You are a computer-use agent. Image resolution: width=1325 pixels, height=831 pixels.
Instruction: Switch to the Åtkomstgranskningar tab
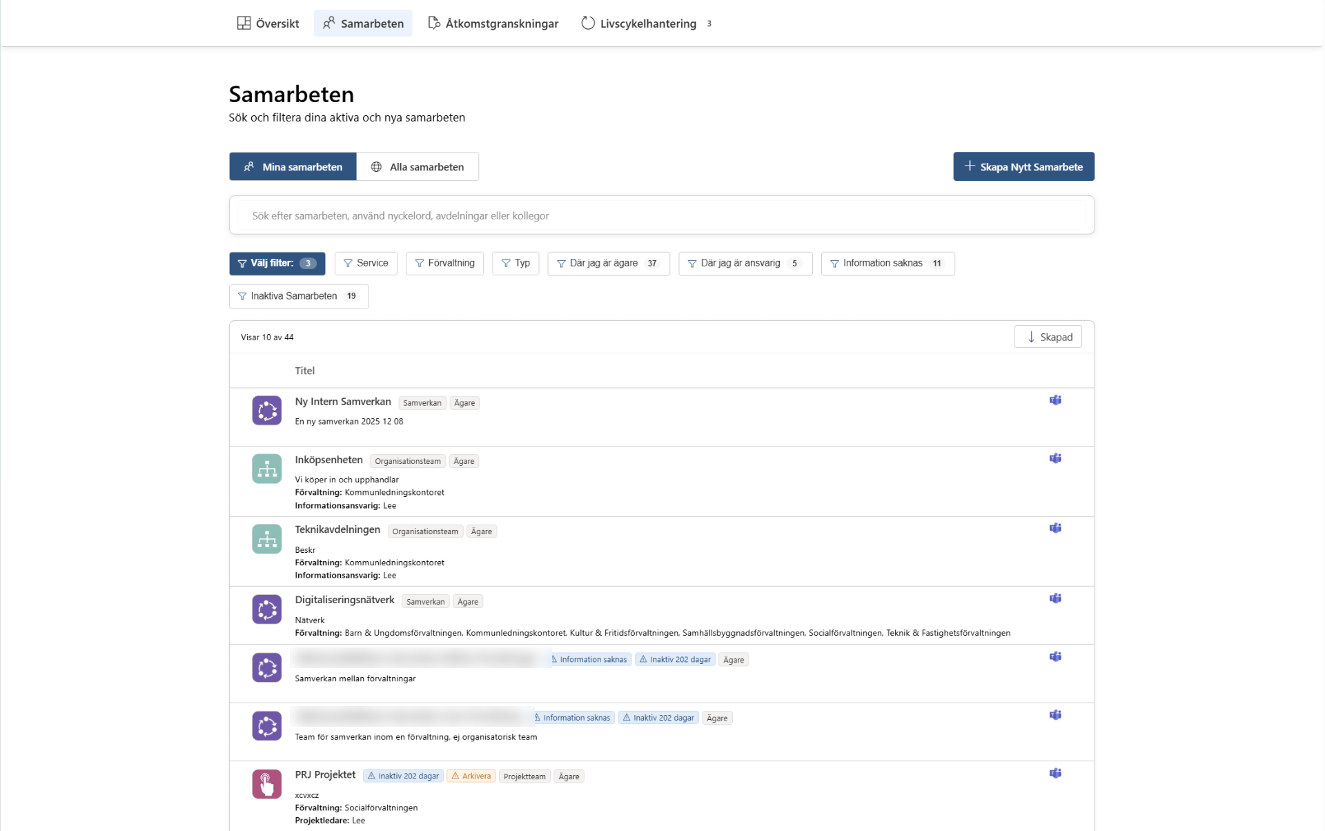(x=493, y=23)
